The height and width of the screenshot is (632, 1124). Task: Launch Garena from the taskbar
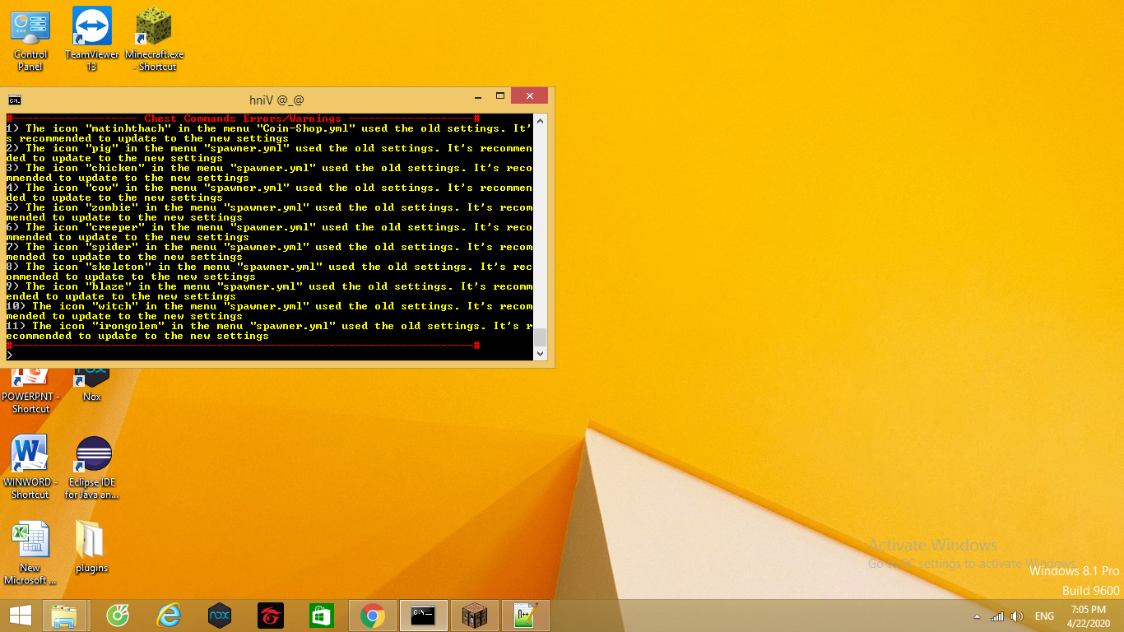pyautogui.click(x=271, y=615)
